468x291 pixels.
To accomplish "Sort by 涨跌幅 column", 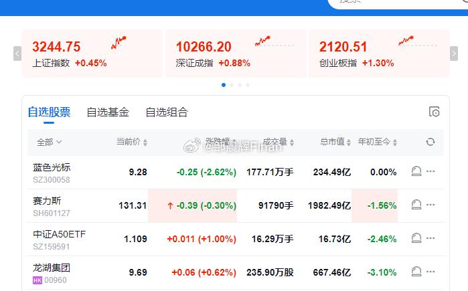I will point(220,142).
